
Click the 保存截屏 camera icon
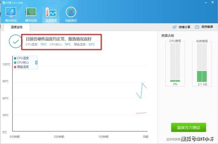[197, 27]
